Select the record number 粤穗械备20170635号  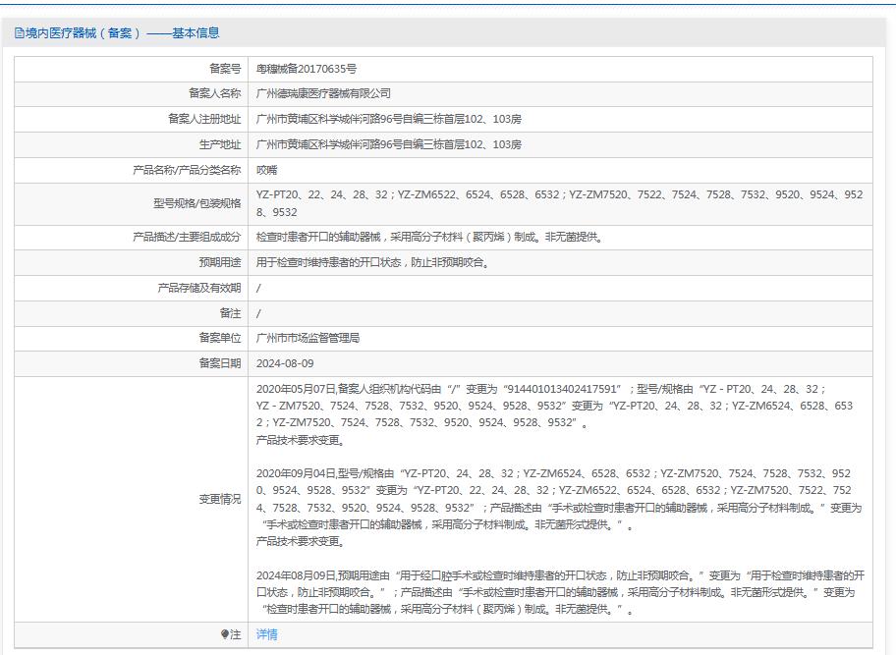pyautogui.click(x=306, y=69)
